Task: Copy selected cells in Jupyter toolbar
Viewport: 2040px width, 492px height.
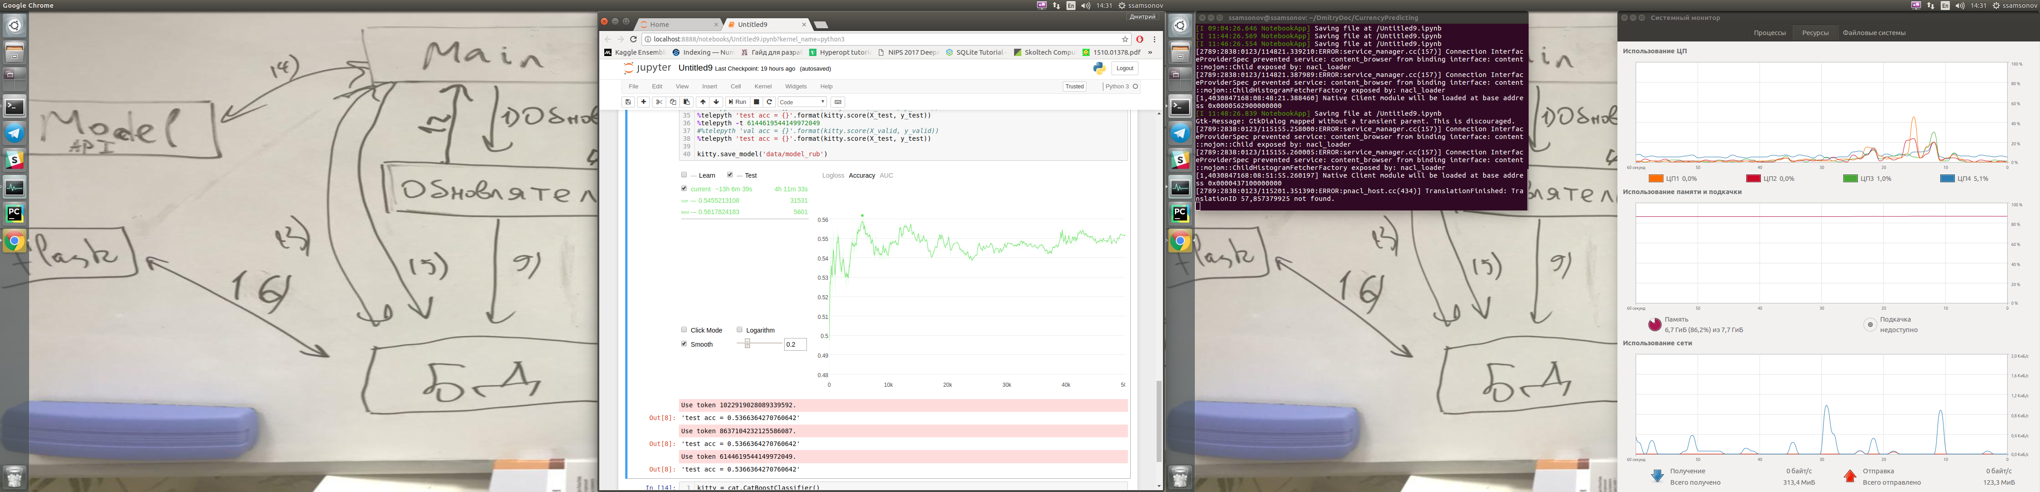Action: 673,102
